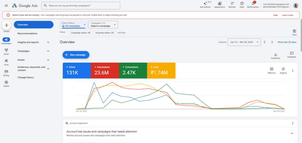Expand the Insights and reports section
The height and width of the screenshot is (143, 302).
pos(48,42)
